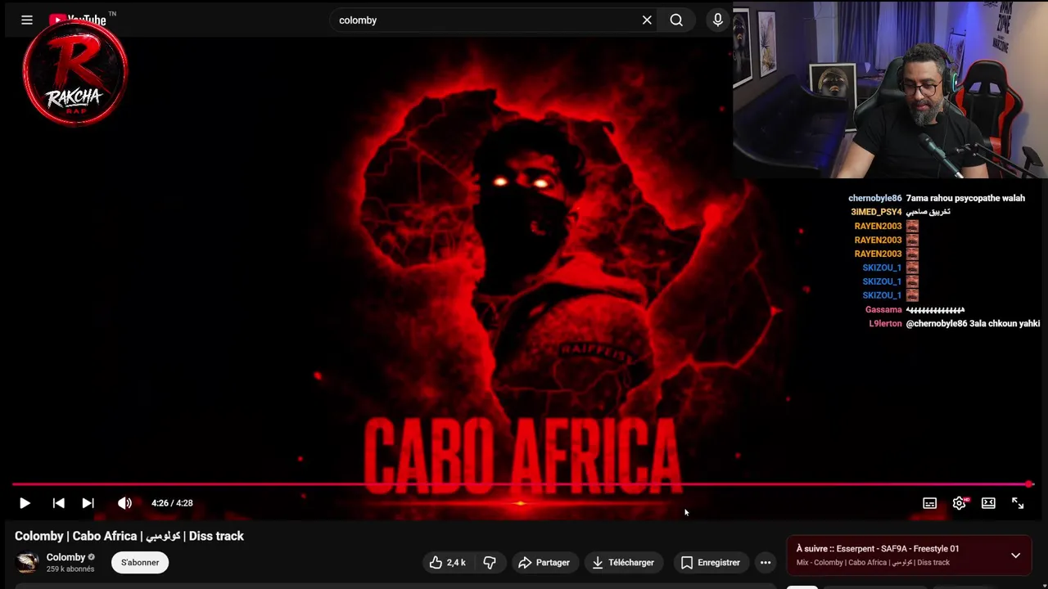Image resolution: width=1048 pixels, height=589 pixels.
Task: Click chat username 3IMED_PSY4
Action: [876, 212]
